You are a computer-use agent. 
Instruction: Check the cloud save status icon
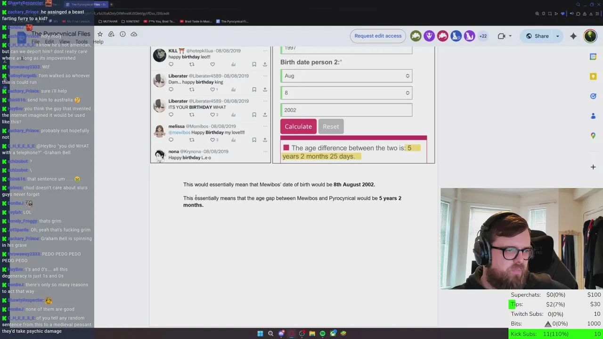click(x=134, y=34)
